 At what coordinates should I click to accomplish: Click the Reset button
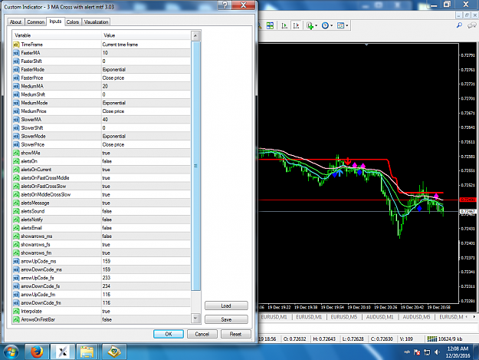235,334
